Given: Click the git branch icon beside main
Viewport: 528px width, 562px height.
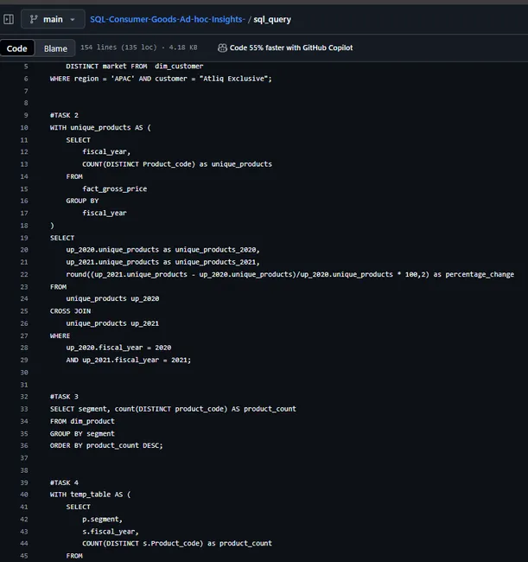Looking at the screenshot, I should coord(34,19).
